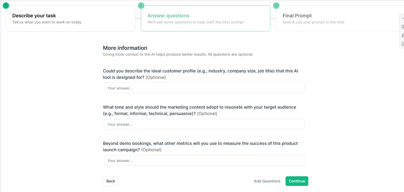Viewport: 404px width, 192px height.
Task: Click the ideal customer profile question label
Action: 200,74
